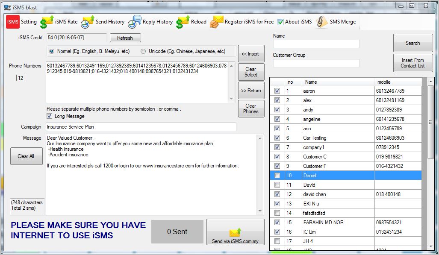Screen dimensions: 439x255
Task: Click the iSMS Rate dollar icon
Action: [47, 22]
